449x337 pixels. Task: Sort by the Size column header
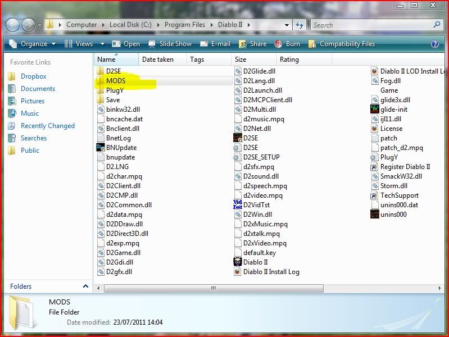coord(253,60)
